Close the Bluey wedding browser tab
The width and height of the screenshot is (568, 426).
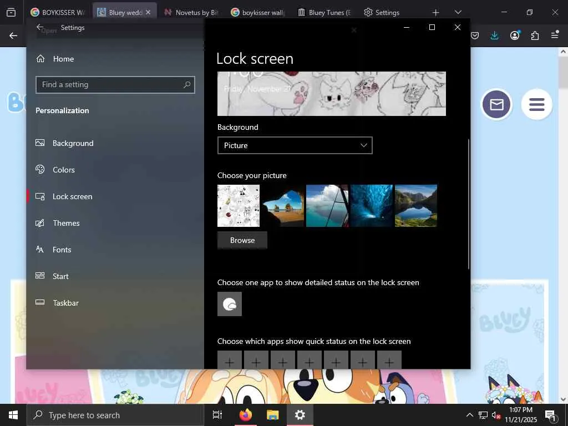coord(148,12)
